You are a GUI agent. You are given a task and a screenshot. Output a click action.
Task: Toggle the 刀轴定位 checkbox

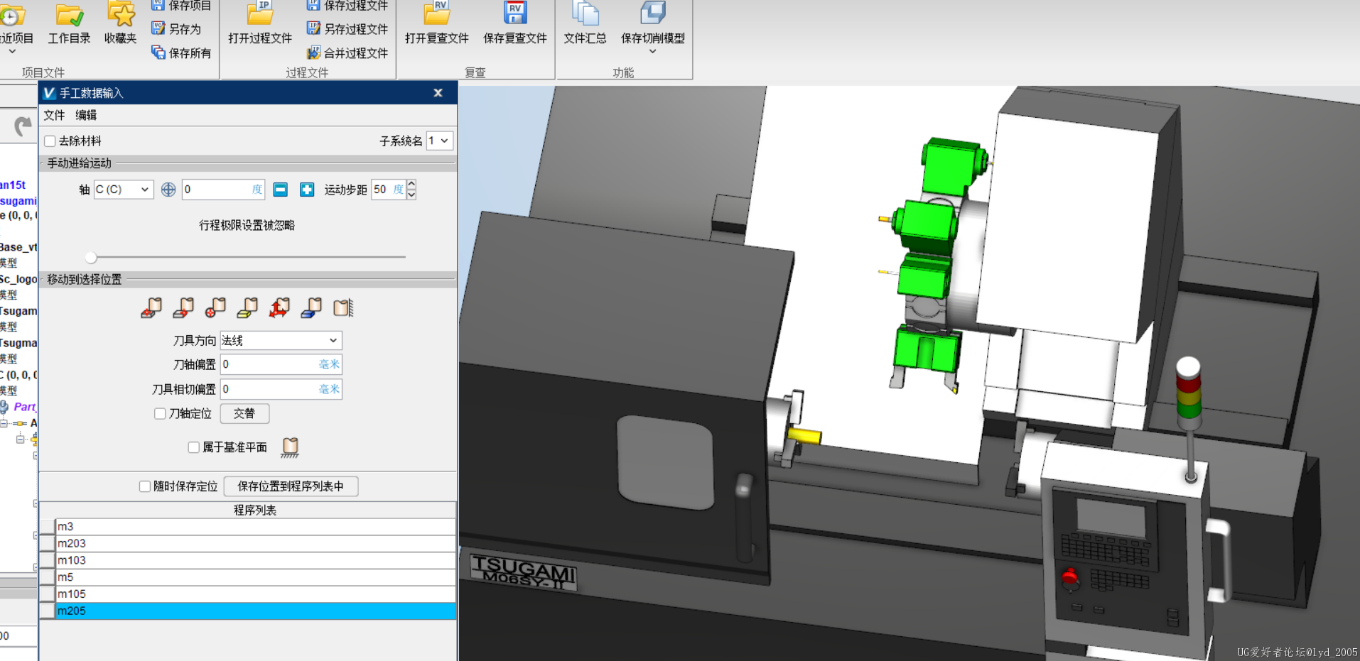click(160, 413)
